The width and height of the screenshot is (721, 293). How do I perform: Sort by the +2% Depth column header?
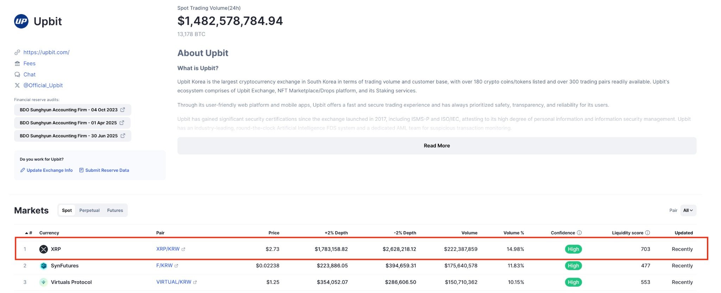click(336, 233)
